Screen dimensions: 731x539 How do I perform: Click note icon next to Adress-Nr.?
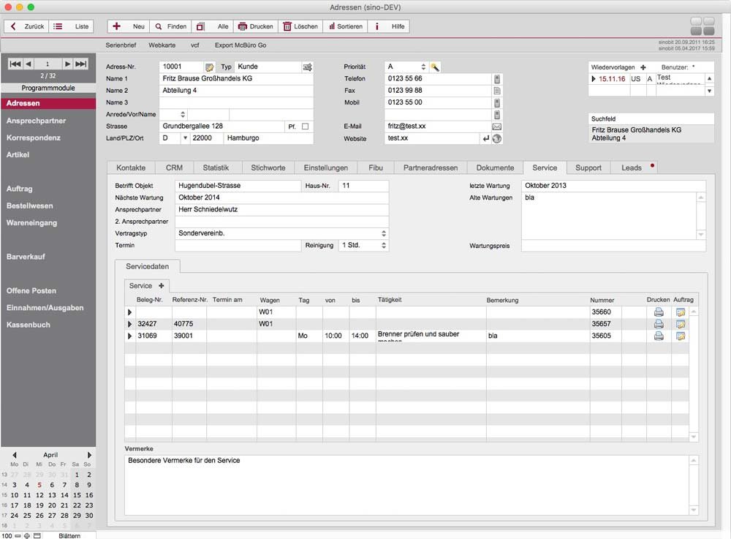click(x=210, y=67)
